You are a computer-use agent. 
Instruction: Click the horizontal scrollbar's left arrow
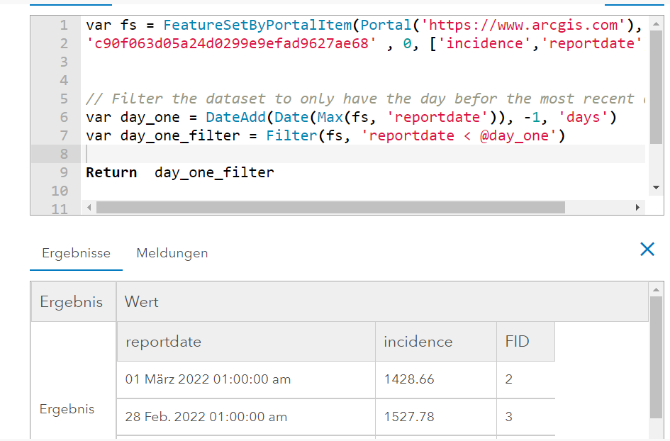(89, 207)
